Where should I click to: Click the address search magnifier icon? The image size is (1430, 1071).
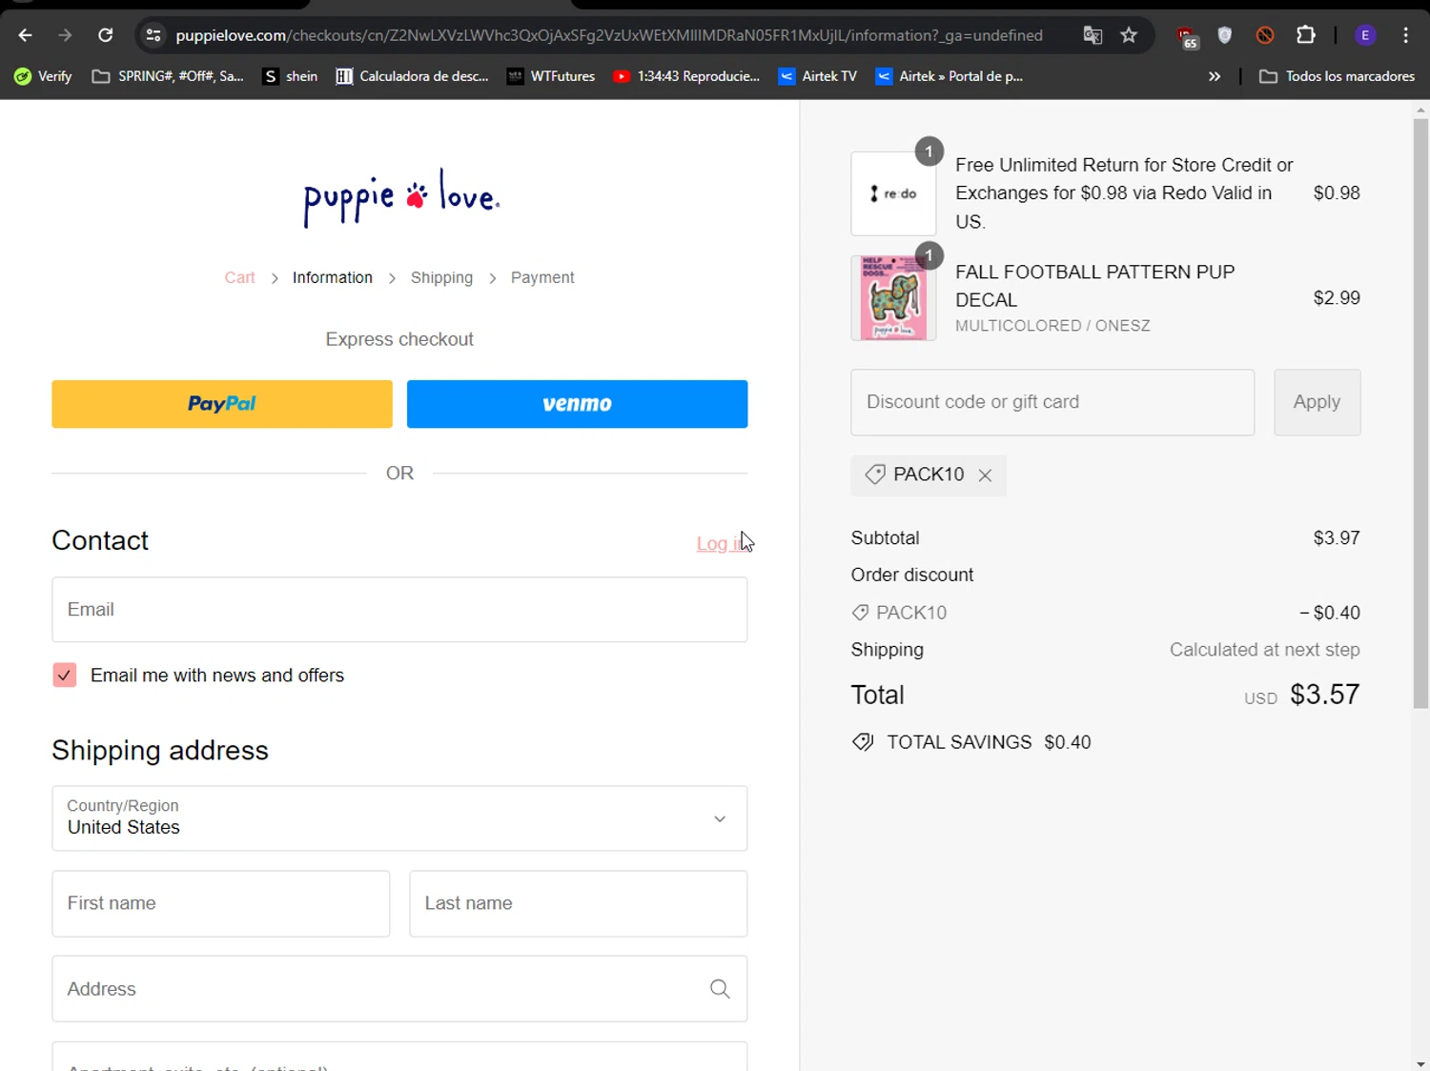(720, 989)
